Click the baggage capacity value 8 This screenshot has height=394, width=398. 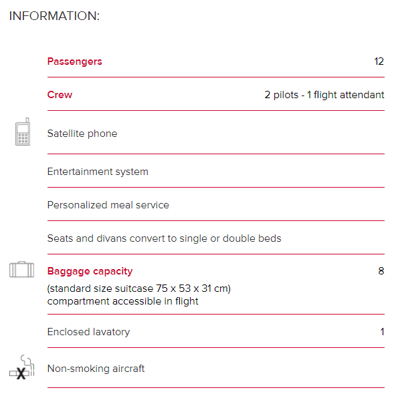pos(381,271)
